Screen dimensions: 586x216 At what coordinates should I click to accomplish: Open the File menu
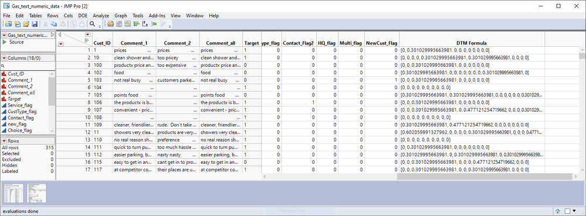point(6,16)
